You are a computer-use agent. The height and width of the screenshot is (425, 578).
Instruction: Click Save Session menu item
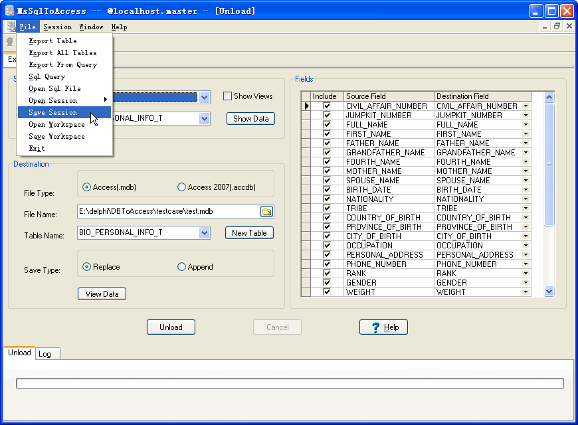point(64,112)
